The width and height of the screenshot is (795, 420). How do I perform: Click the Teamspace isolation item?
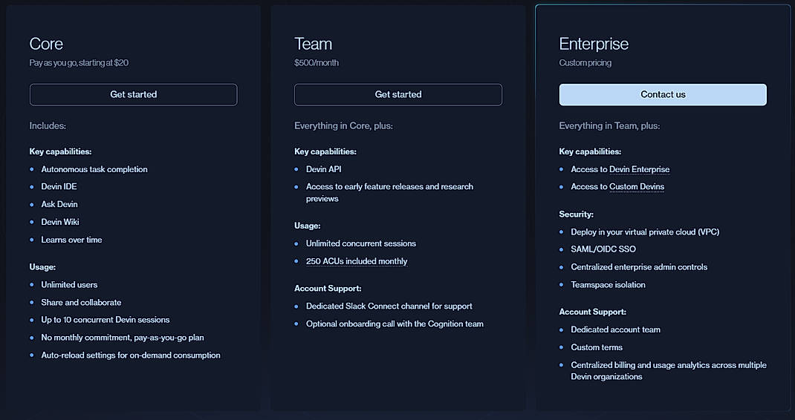[x=608, y=285]
